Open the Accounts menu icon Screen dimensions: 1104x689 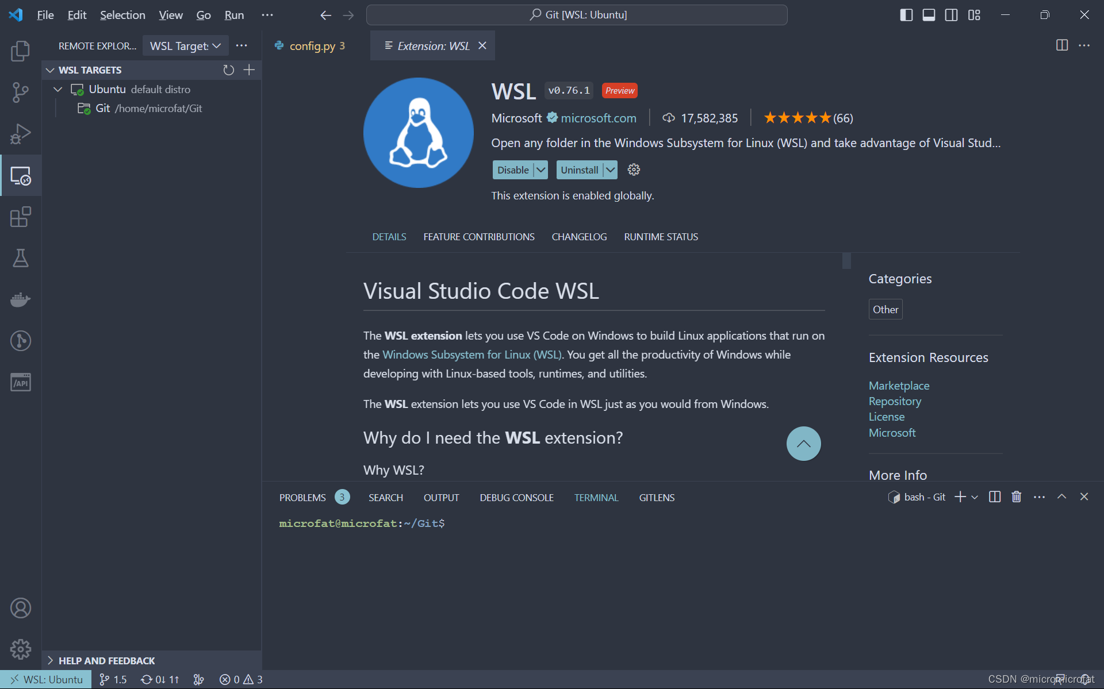(x=21, y=608)
